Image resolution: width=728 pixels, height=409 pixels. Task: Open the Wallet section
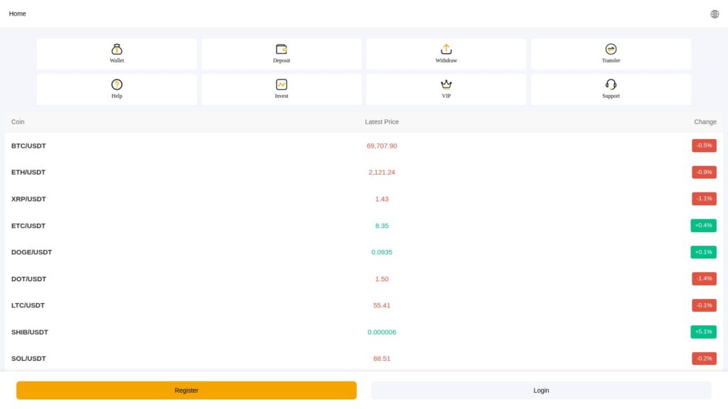click(116, 53)
